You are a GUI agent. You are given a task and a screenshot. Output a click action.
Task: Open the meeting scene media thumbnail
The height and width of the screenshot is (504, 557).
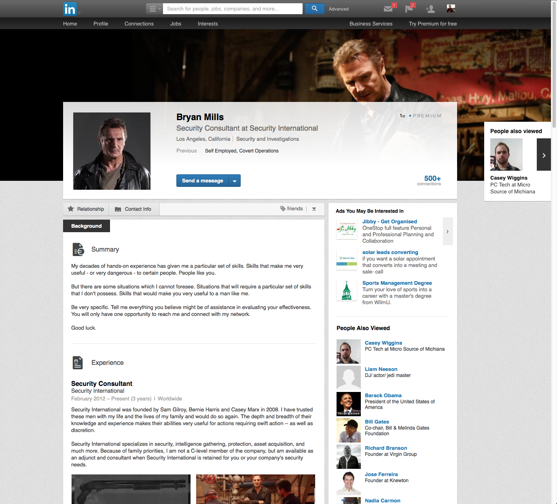256,489
